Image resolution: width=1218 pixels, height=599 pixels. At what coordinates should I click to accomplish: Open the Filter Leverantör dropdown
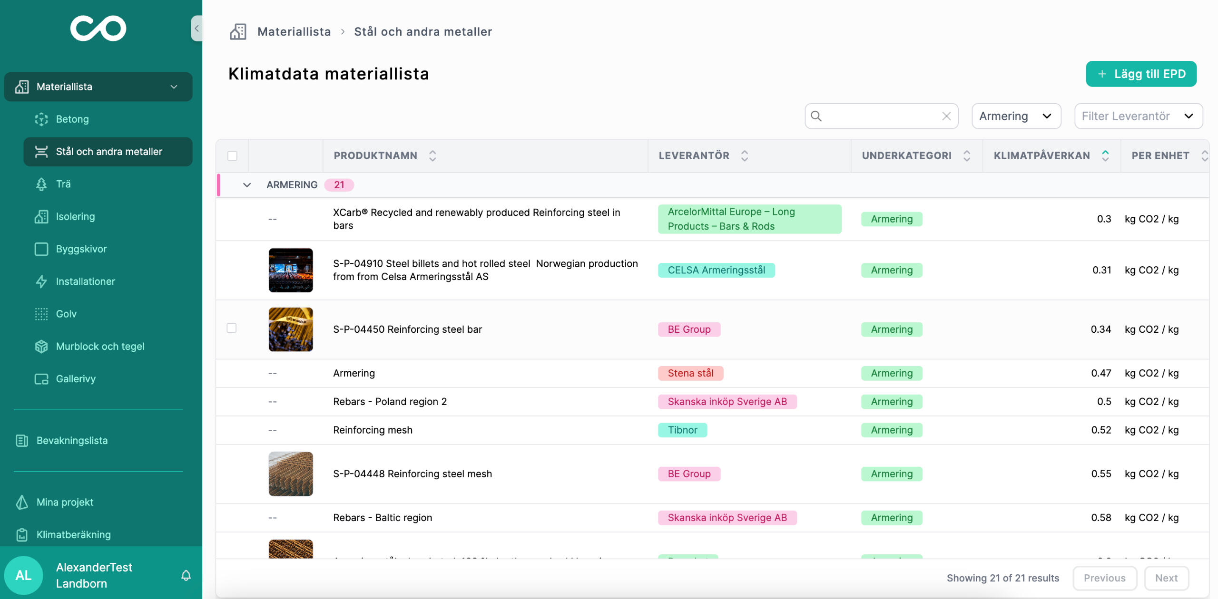click(1138, 116)
